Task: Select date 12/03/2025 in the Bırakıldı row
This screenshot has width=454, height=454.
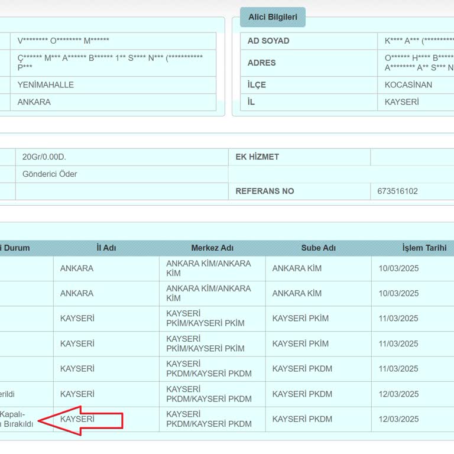Action: pos(398,419)
